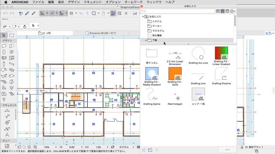275x154 pixels.
Task: Click the Favorites tree scrollbar
Action: 235,21
